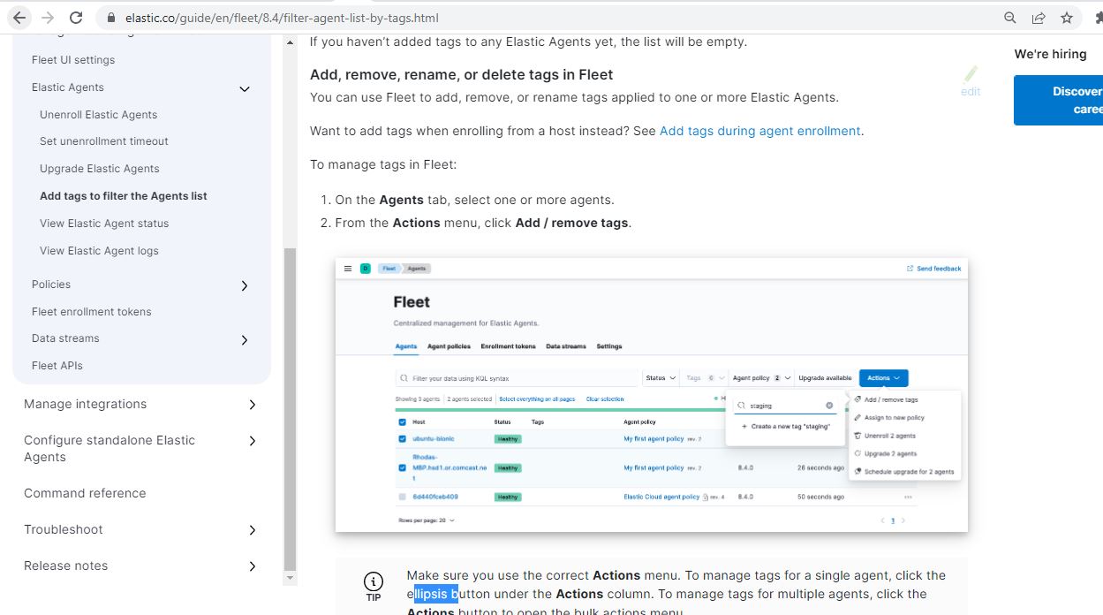Expand the Policies section
Viewport: 1103px width, 615px height.
tap(246, 285)
